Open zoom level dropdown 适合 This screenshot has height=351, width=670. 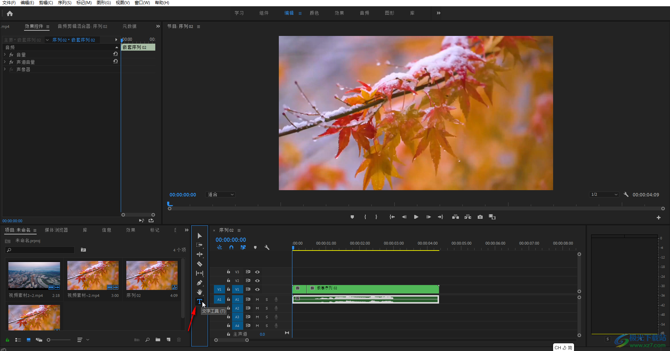221,194
